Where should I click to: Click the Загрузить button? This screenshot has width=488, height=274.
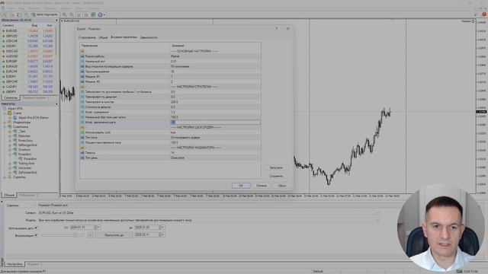(x=276, y=167)
